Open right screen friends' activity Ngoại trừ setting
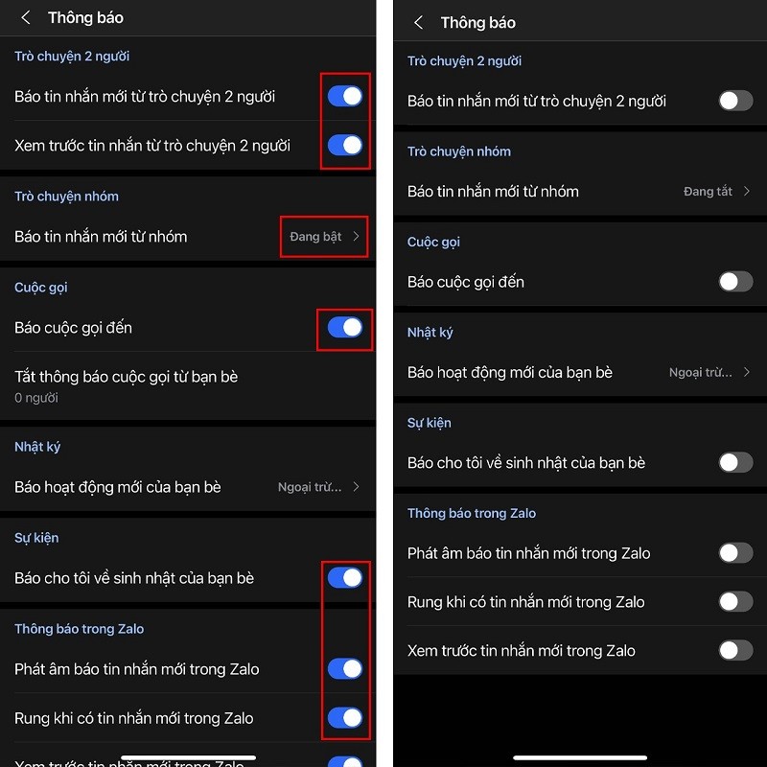Screen dimensions: 767x767 click(580, 372)
